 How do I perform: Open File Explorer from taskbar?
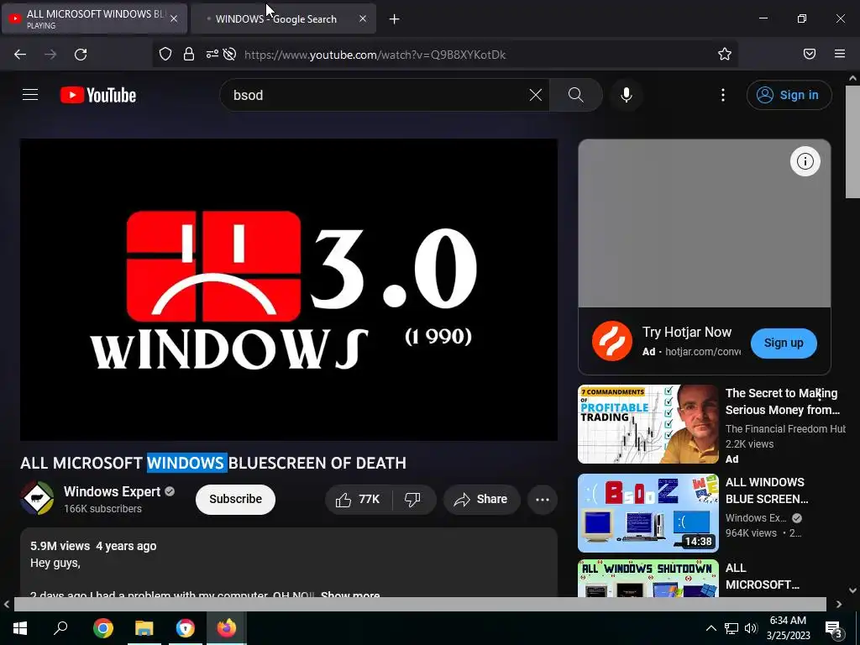144,628
